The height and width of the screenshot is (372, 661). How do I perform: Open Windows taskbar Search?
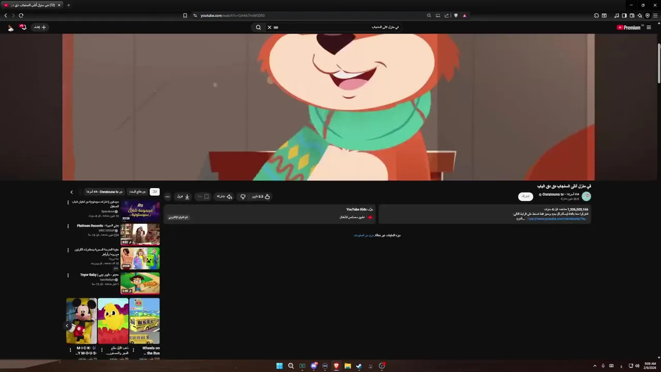pyautogui.click(x=291, y=366)
